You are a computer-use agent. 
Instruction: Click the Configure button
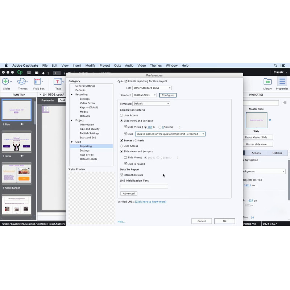click(167, 95)
